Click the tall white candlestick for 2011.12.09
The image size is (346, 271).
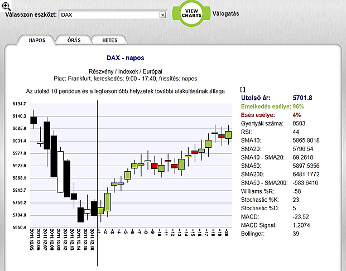click(60, 172)
